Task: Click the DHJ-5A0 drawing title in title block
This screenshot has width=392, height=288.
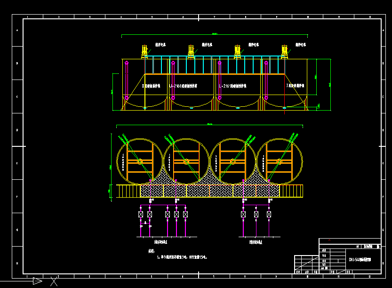Action: 360,259
